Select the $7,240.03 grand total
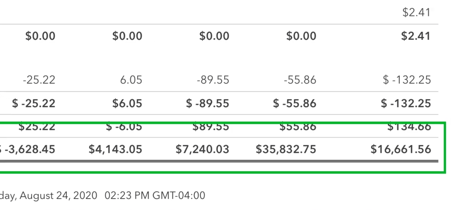 (202, 149)
